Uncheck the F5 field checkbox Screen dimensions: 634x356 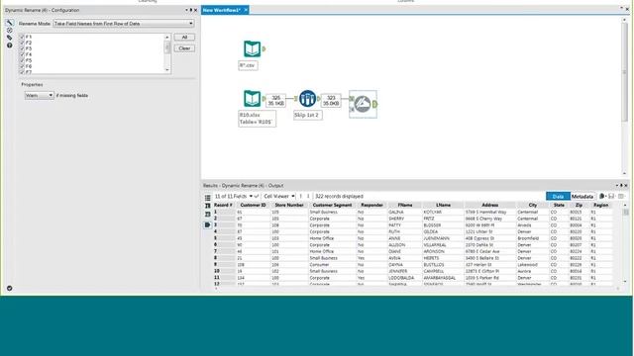pos(22,60)
